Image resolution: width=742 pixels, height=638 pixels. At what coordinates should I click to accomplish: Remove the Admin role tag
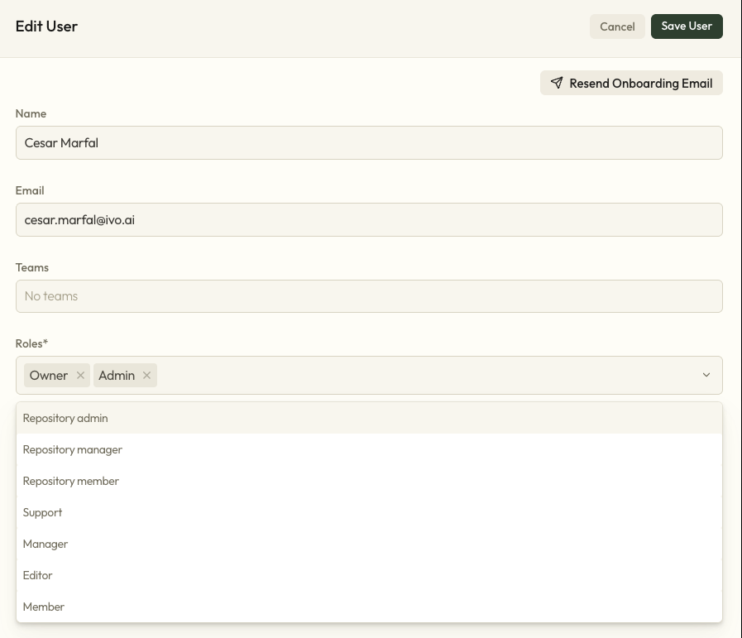[146, 376]
